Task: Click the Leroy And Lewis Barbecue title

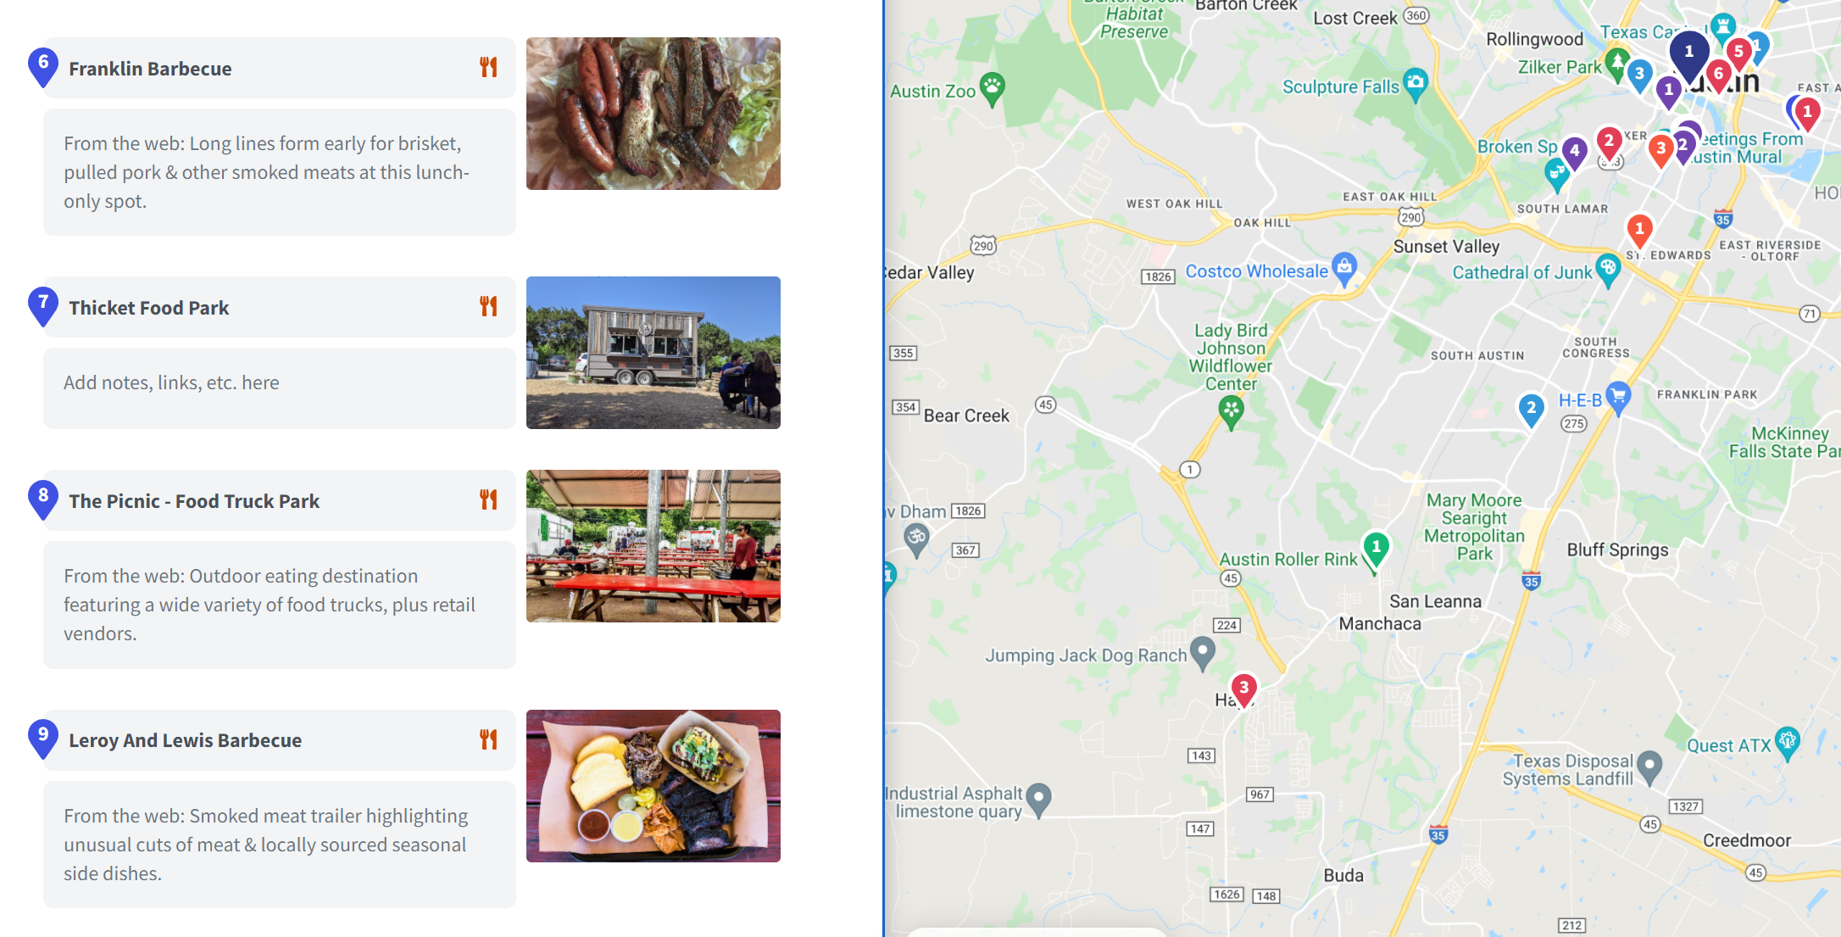Action: pyautogui.click(x=185, y=740)
